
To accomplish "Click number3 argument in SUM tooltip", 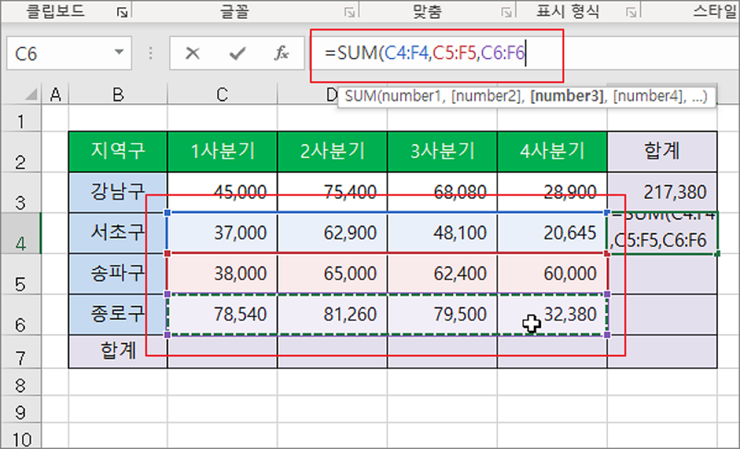I will 568,96.
